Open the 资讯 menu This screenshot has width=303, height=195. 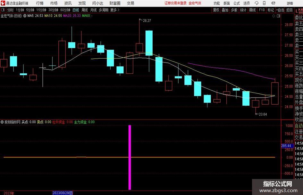[x=68, y=3]
